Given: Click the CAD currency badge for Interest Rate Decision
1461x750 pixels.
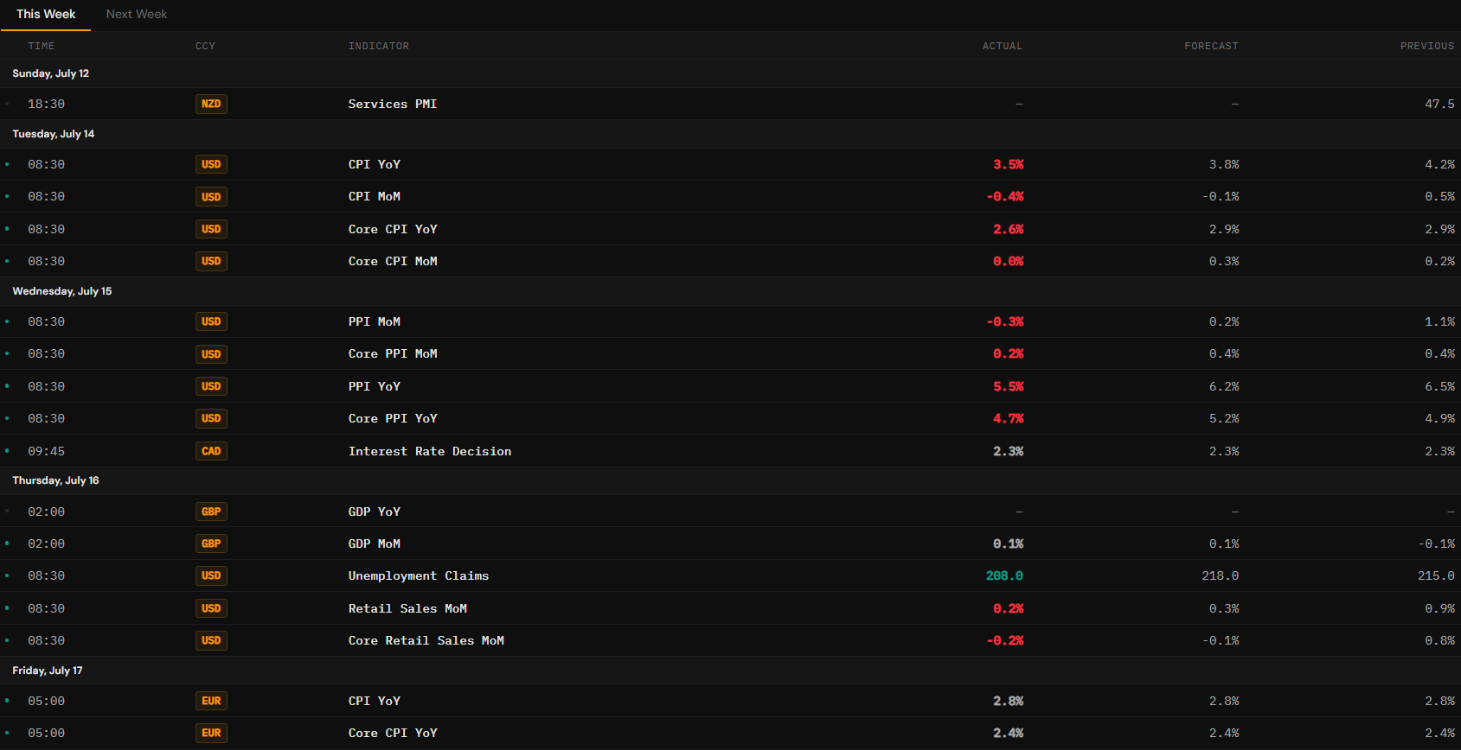Looking at the screenshot, I should pyautogui.click(x=211, y=451).
